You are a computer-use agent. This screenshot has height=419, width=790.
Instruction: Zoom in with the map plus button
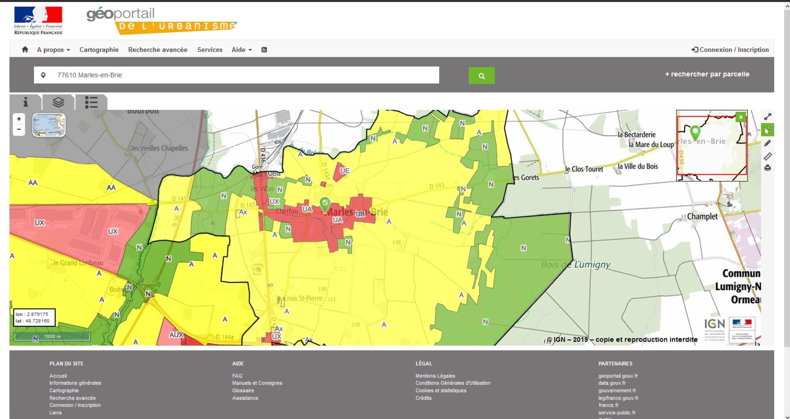pyautogui.click(x=19, y=119)
